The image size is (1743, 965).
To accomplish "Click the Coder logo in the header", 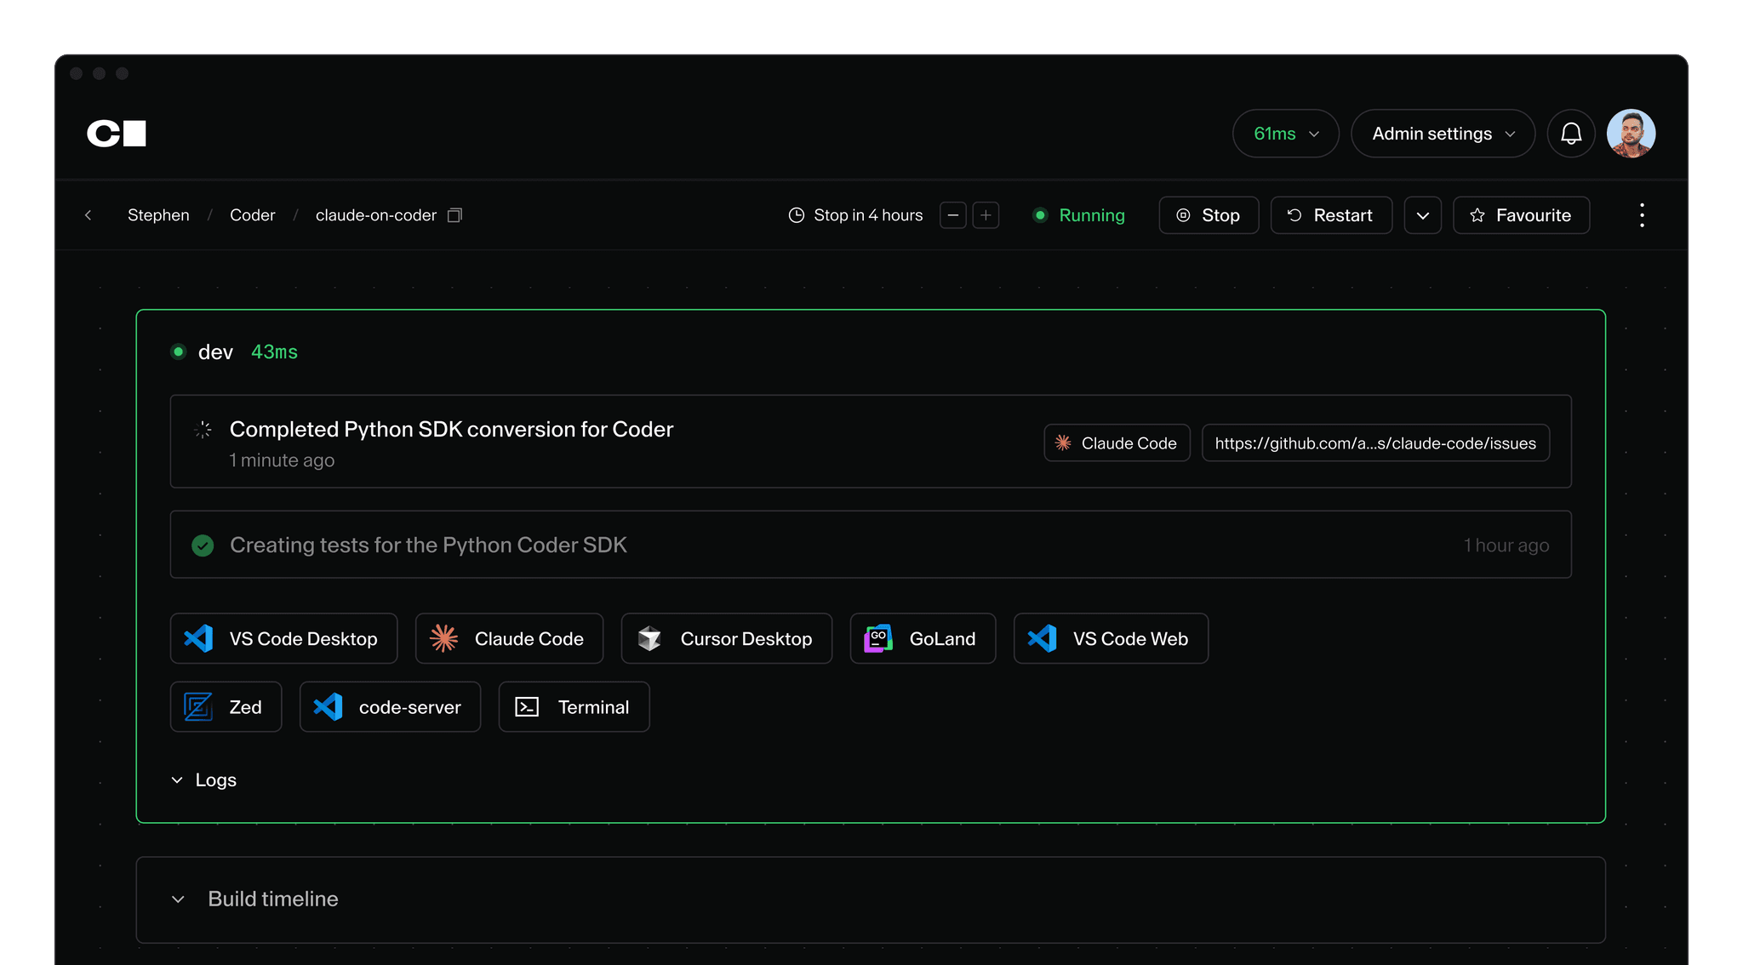I will 117,134.
